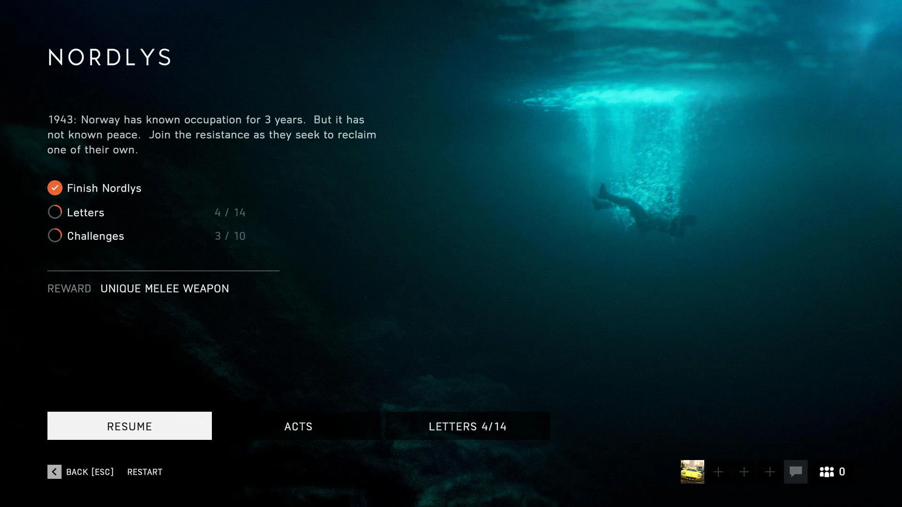Open the friends group icon
This screenshot has width=902, height=507.
(827, 472)
